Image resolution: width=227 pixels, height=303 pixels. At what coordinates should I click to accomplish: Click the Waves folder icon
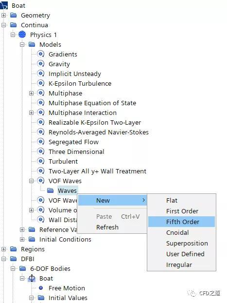pos(51,190)
